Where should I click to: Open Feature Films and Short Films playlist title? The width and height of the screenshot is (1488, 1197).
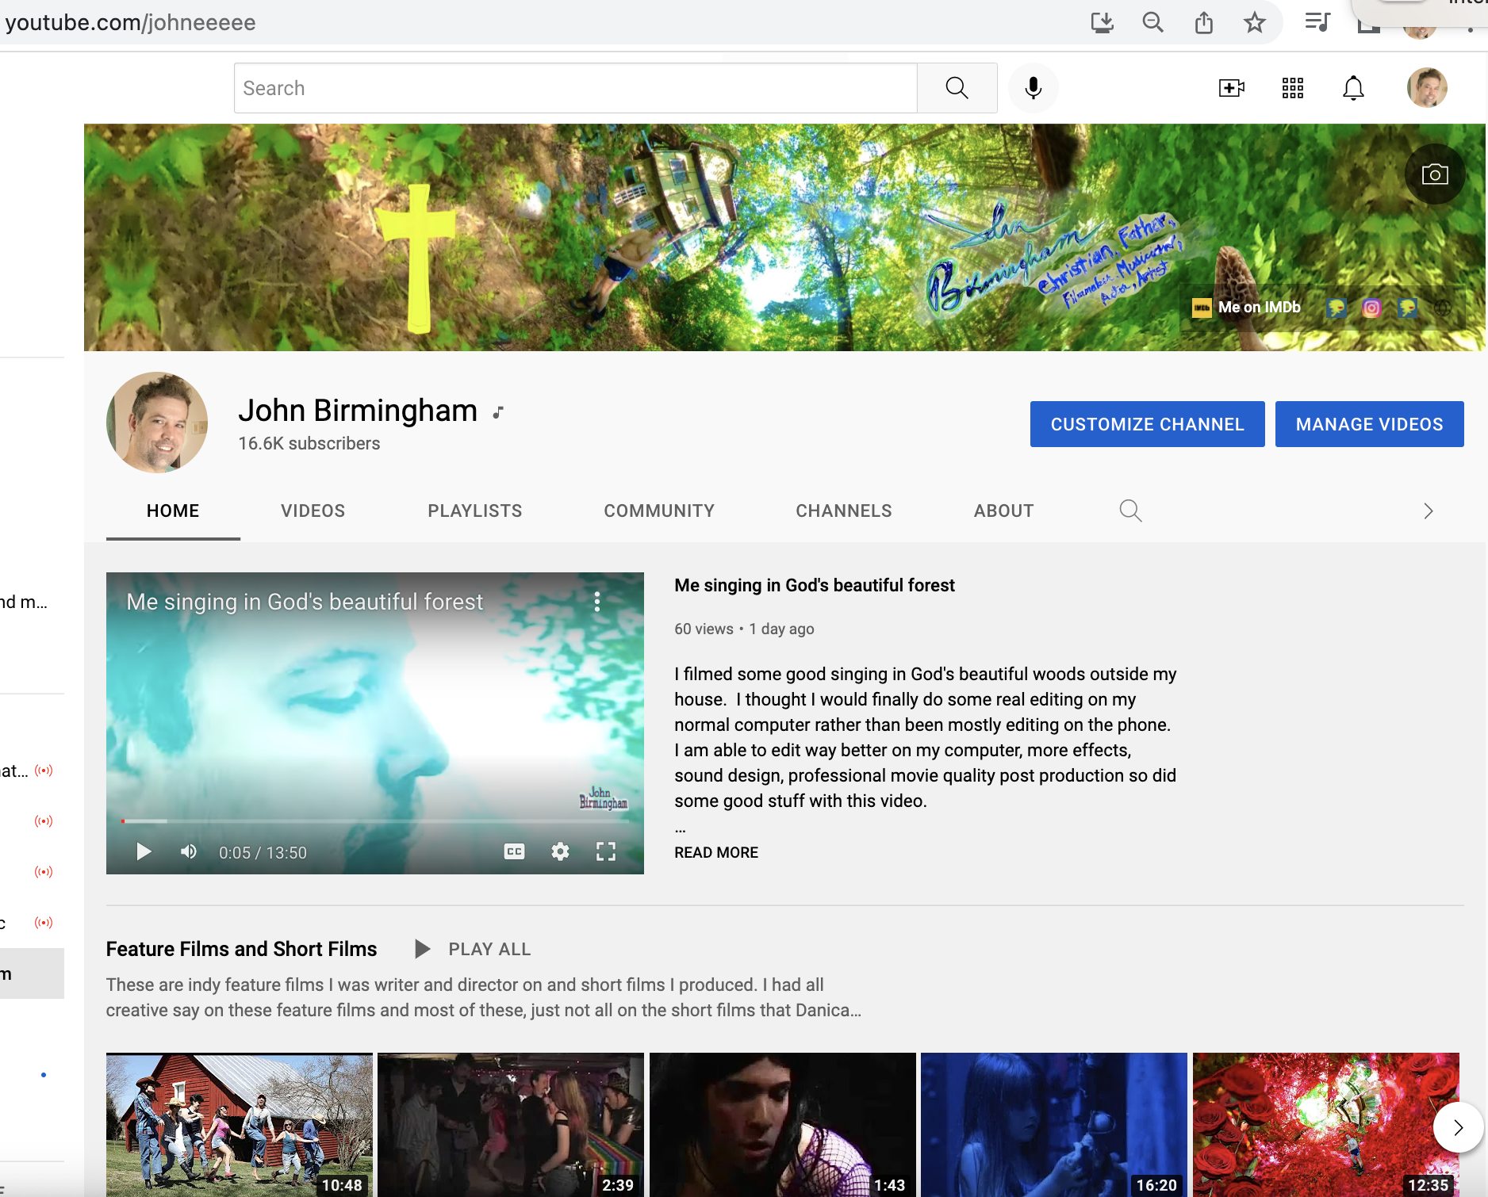coord(241,950)
